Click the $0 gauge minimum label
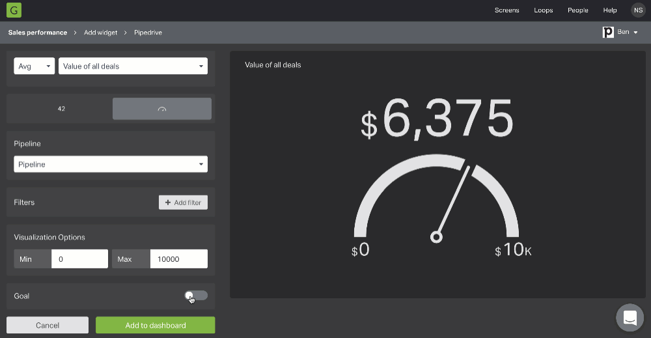This screenshot has width=651, height=338. [361, 250]
